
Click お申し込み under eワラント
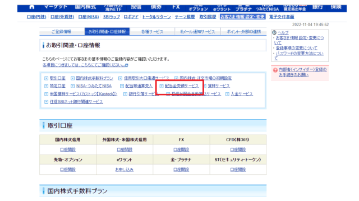pos(125,170)
